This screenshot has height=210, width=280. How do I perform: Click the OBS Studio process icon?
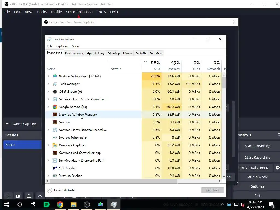pyautogui.click(x=55, y=92)
